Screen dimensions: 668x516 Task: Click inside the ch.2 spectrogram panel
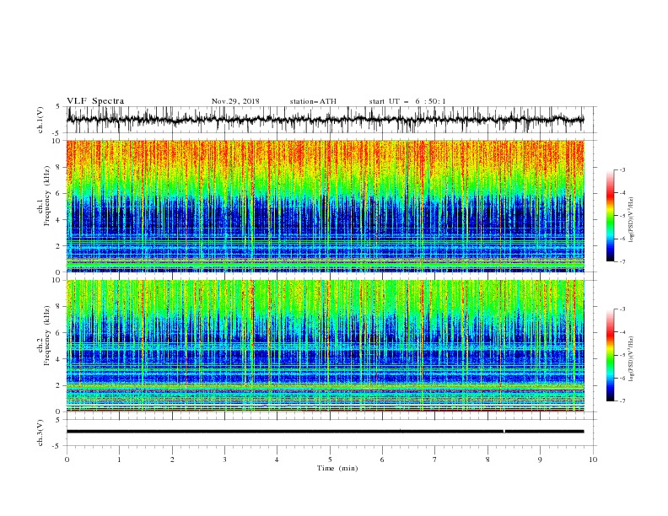pos(325,346)
